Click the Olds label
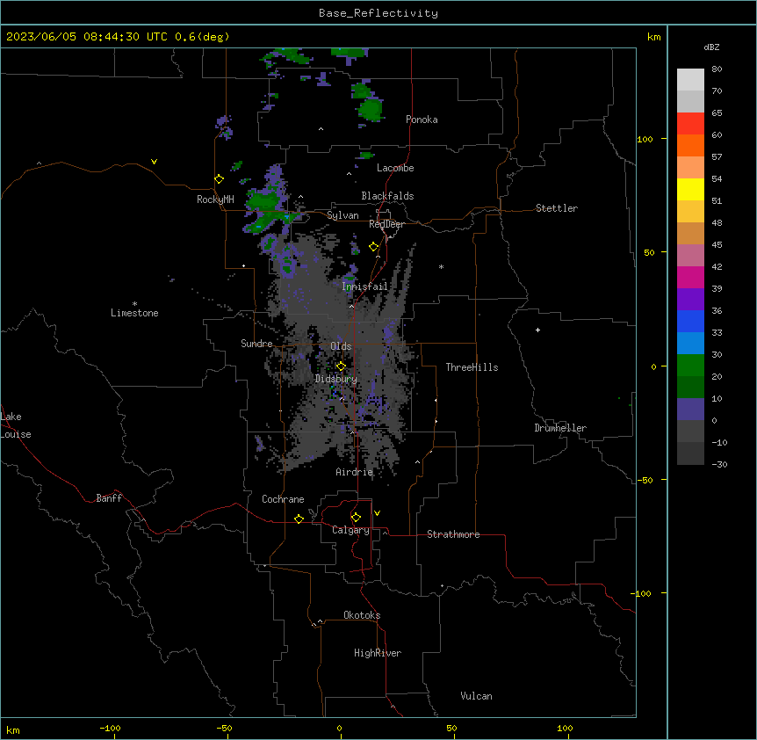 (341, 346)
